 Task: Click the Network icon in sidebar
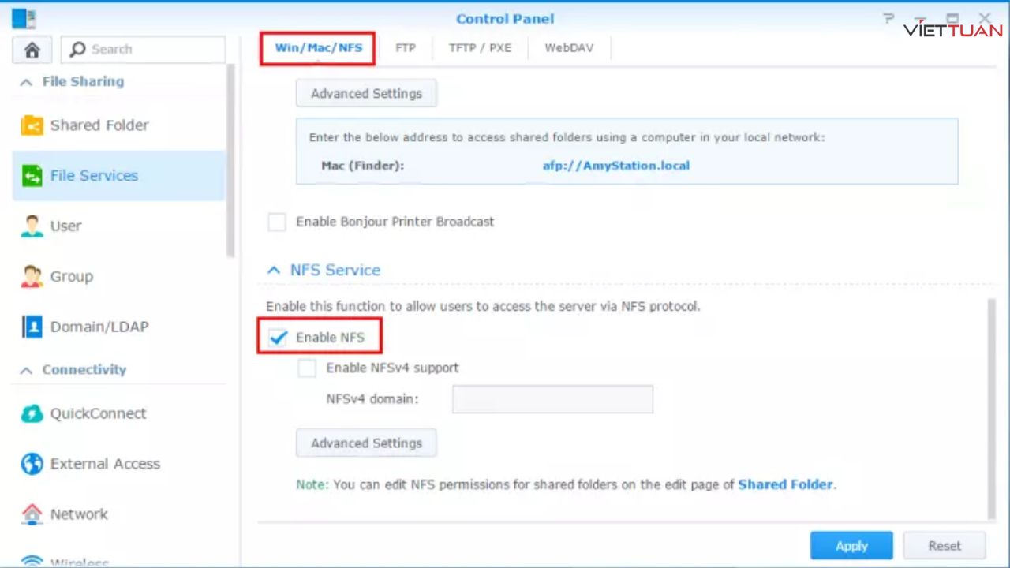(32, 514)
